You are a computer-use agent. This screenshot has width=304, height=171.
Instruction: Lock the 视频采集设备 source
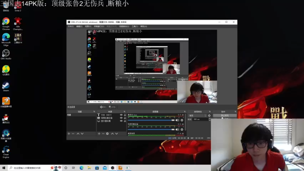coord(125,118)
